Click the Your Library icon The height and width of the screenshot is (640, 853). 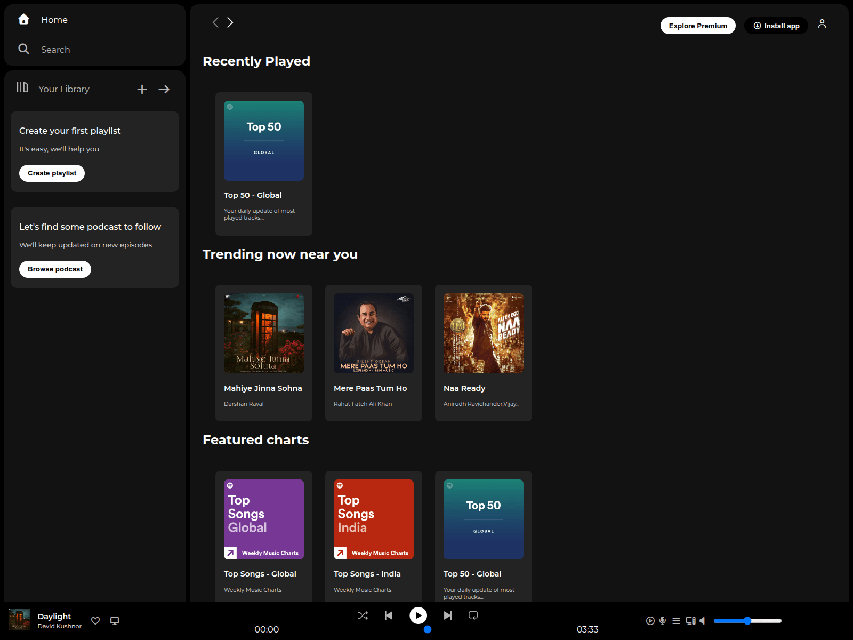(22, 87)
